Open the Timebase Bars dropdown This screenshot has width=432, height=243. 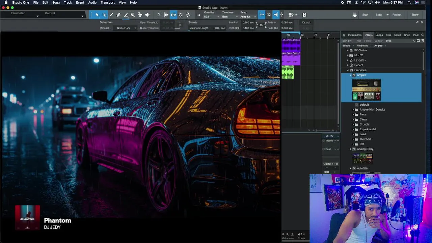(x=230, y=17)
